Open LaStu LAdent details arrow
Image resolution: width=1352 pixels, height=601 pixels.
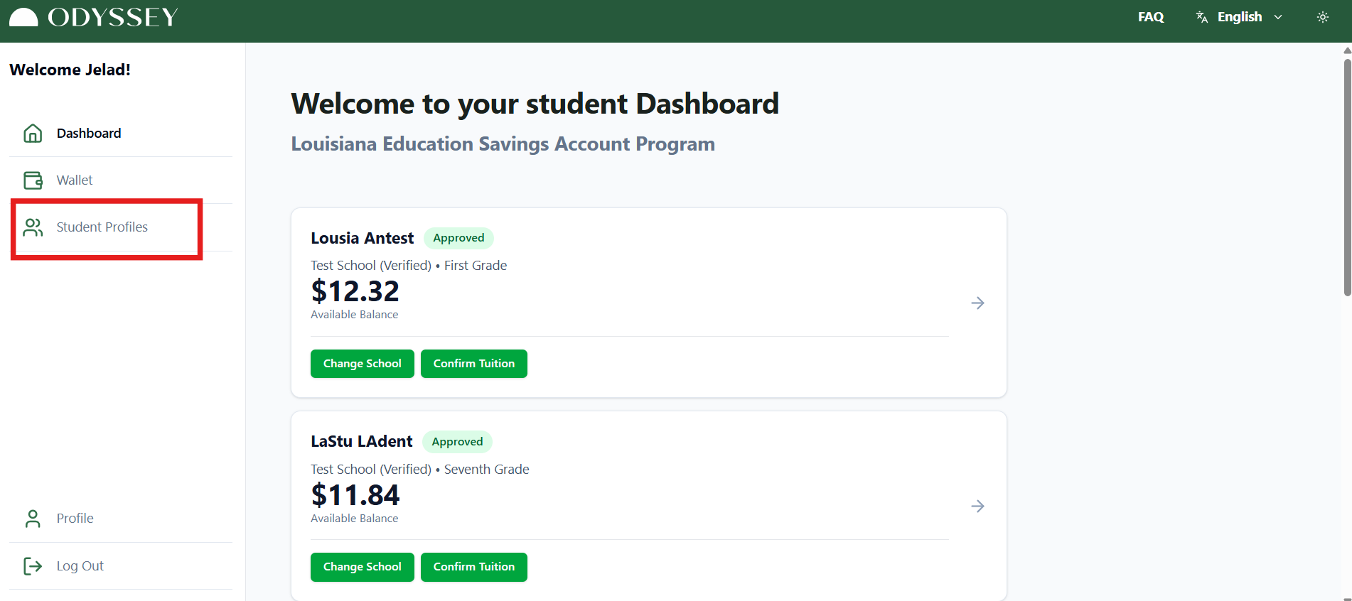(x=977, y=507)
